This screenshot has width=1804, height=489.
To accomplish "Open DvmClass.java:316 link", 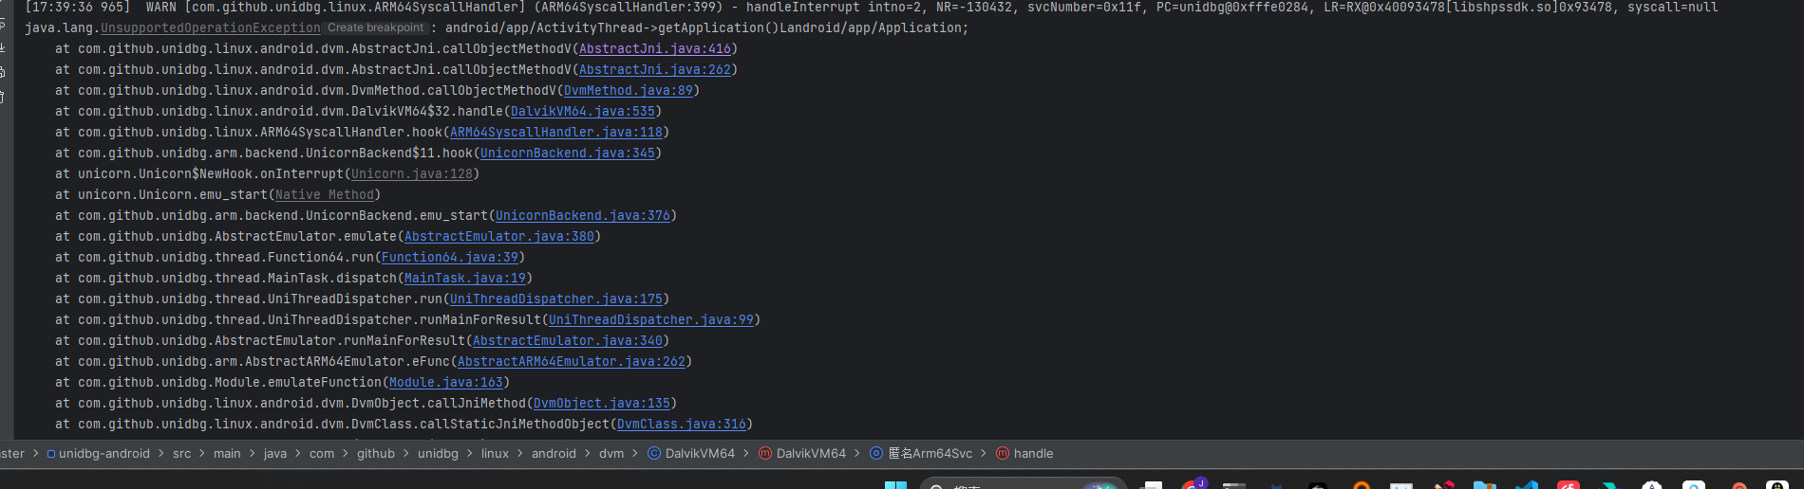I will [x=682, y=425].
